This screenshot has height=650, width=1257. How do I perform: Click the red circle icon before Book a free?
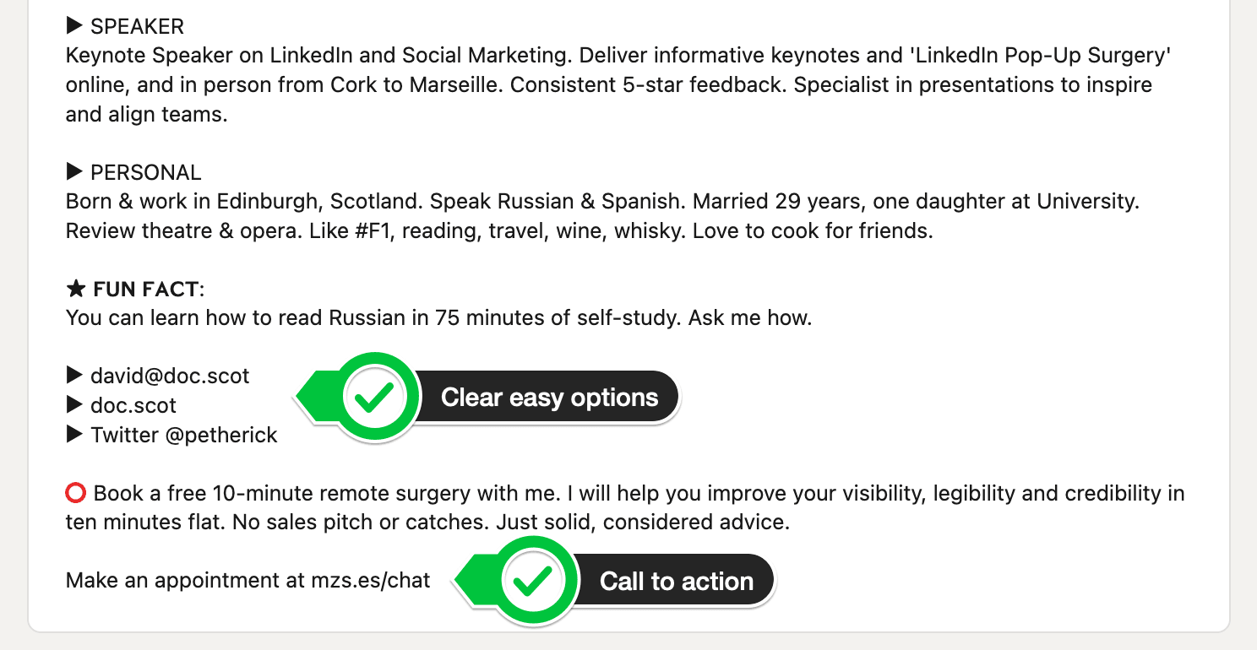pos(76,492)
